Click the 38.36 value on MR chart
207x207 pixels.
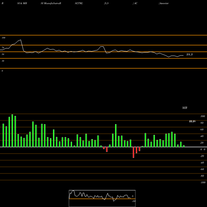coord(193,121)
